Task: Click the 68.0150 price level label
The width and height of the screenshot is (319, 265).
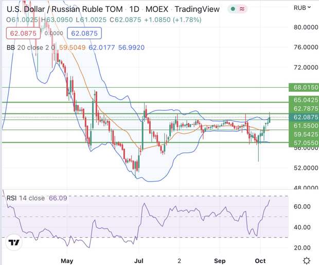Action: (304, 88)
